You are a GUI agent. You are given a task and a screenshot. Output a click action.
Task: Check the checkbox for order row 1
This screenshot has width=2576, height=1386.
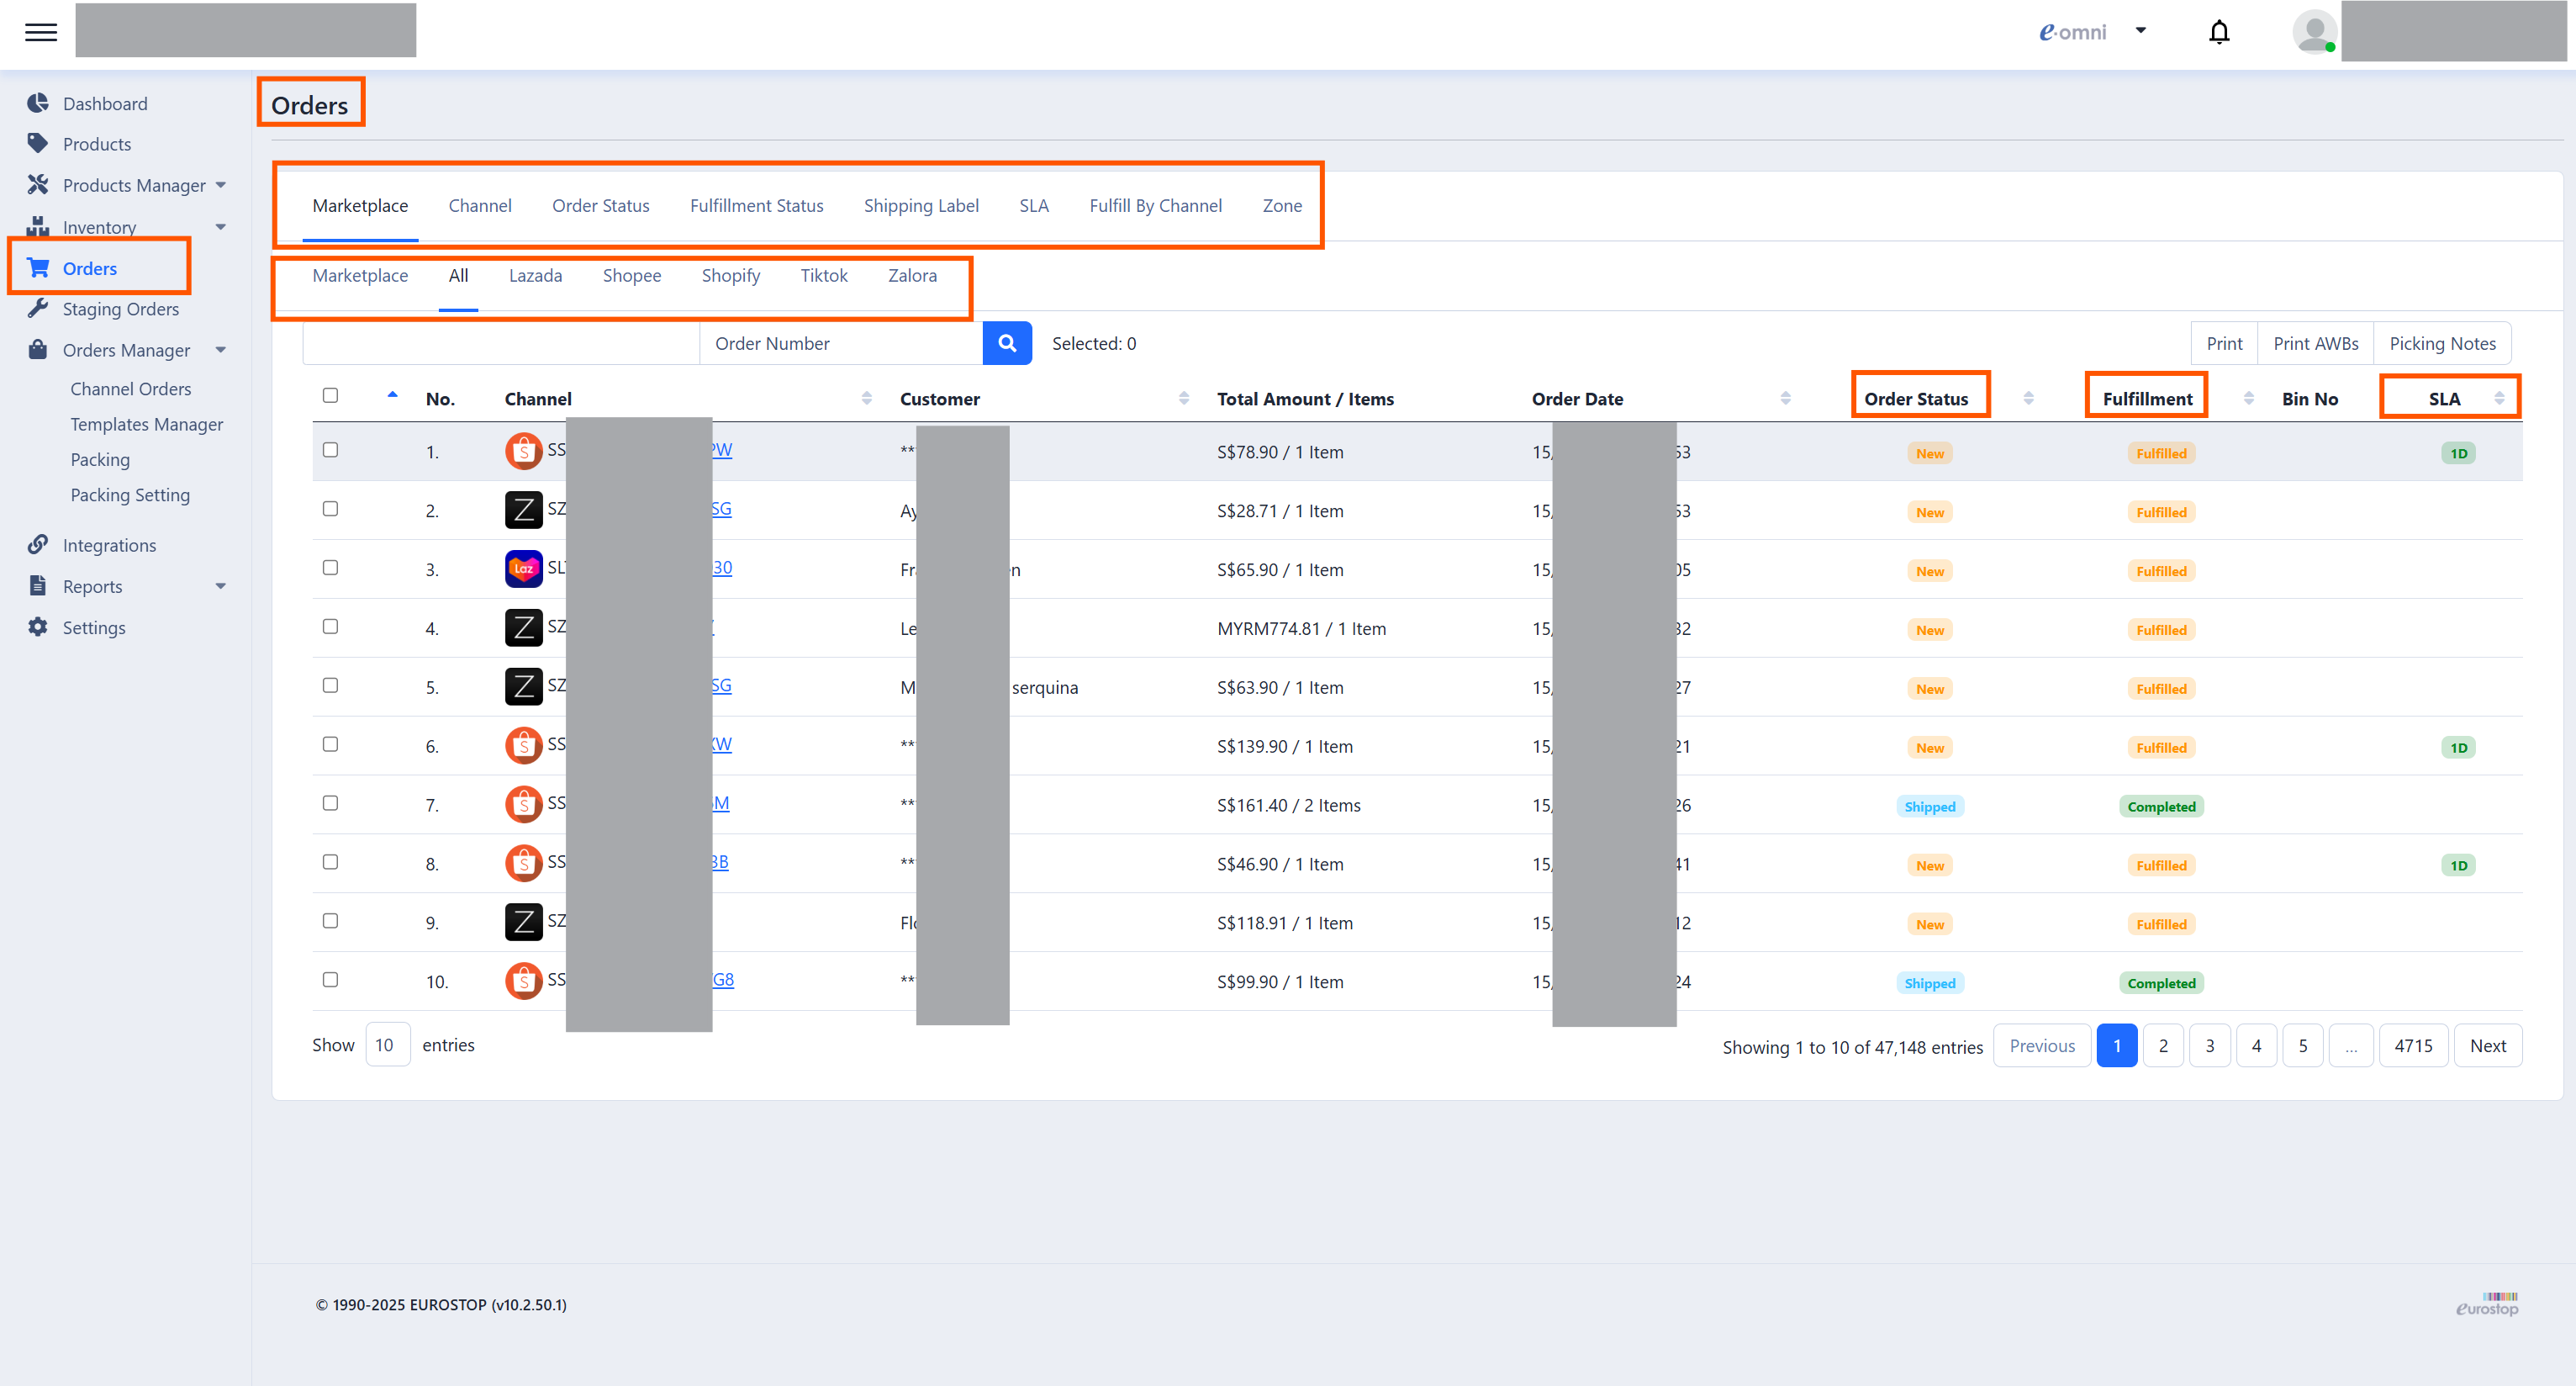[330, 450]
